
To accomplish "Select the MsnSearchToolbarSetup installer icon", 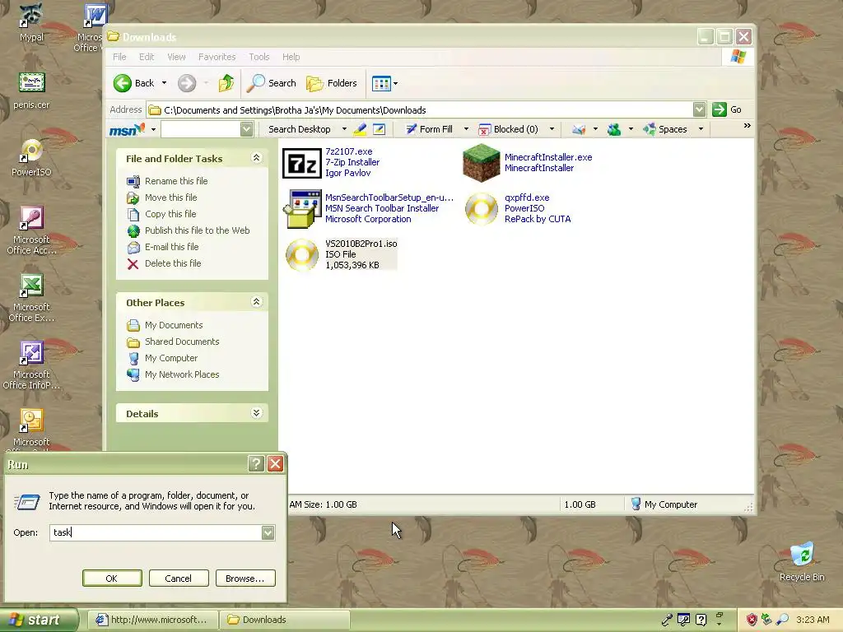I will click(302, 209).
